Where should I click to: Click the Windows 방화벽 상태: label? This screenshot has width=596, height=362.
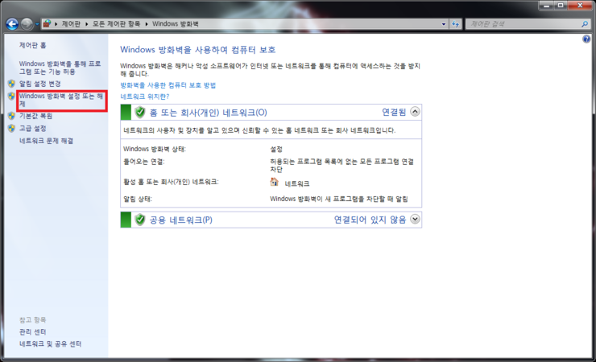[155, 149]
